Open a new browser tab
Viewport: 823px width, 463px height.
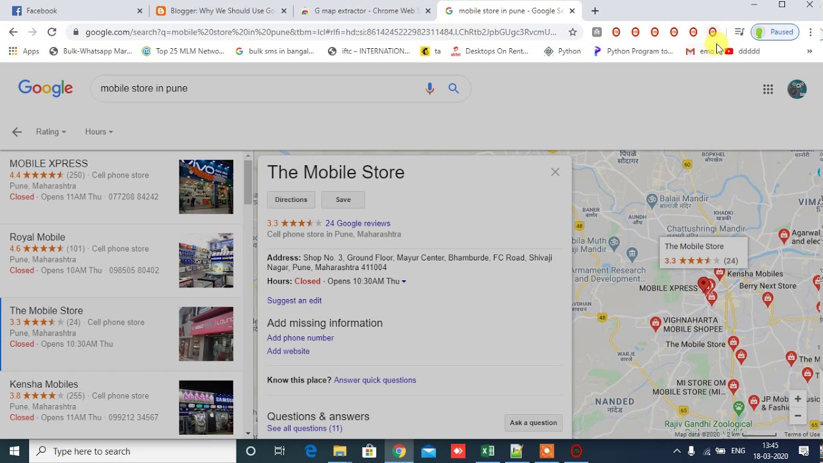tap(595, 11)
